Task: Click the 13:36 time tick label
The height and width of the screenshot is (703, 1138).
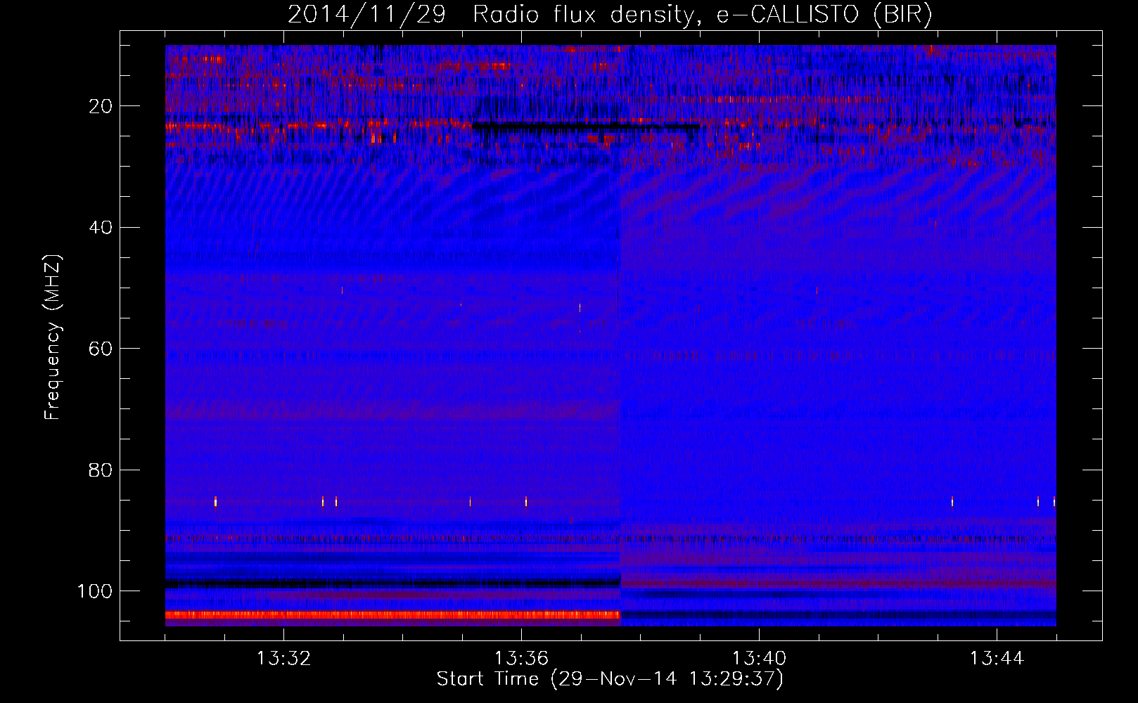Action: (521, 659)
